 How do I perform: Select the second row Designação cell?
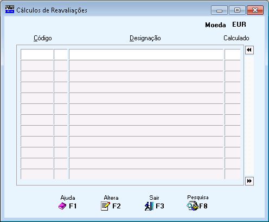(146, 65)
